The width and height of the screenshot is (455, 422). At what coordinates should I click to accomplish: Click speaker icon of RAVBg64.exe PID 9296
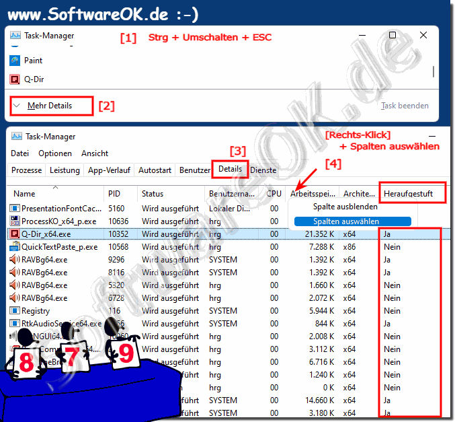[15, 260]
